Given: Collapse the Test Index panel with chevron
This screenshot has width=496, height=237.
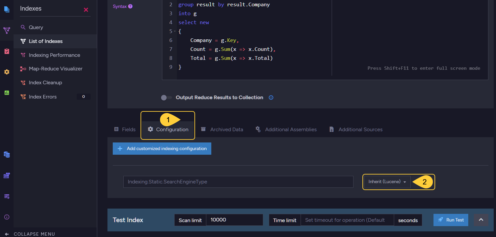Looking at the screenshot, I should click(481, 220).
